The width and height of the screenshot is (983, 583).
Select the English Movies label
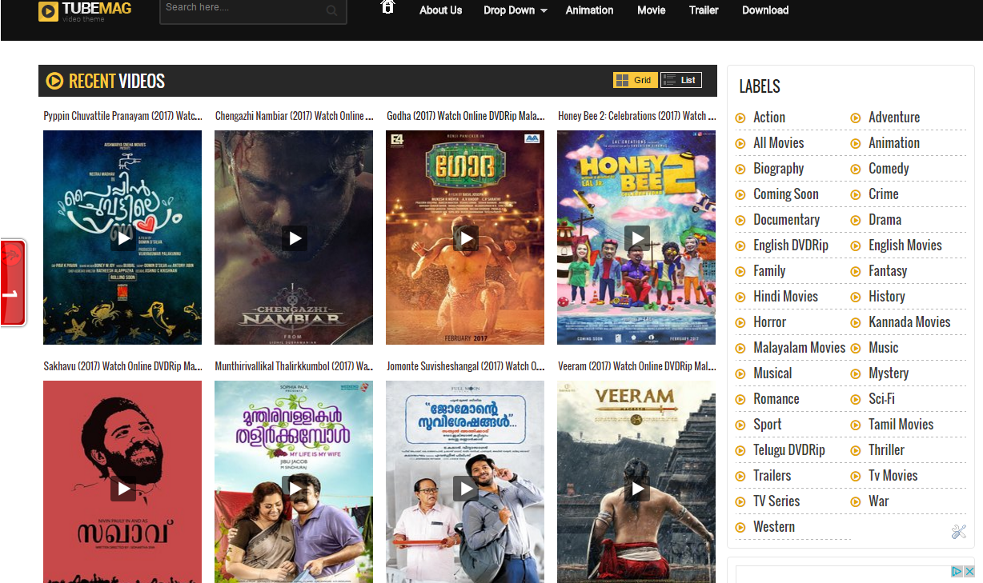click(905, 246)
